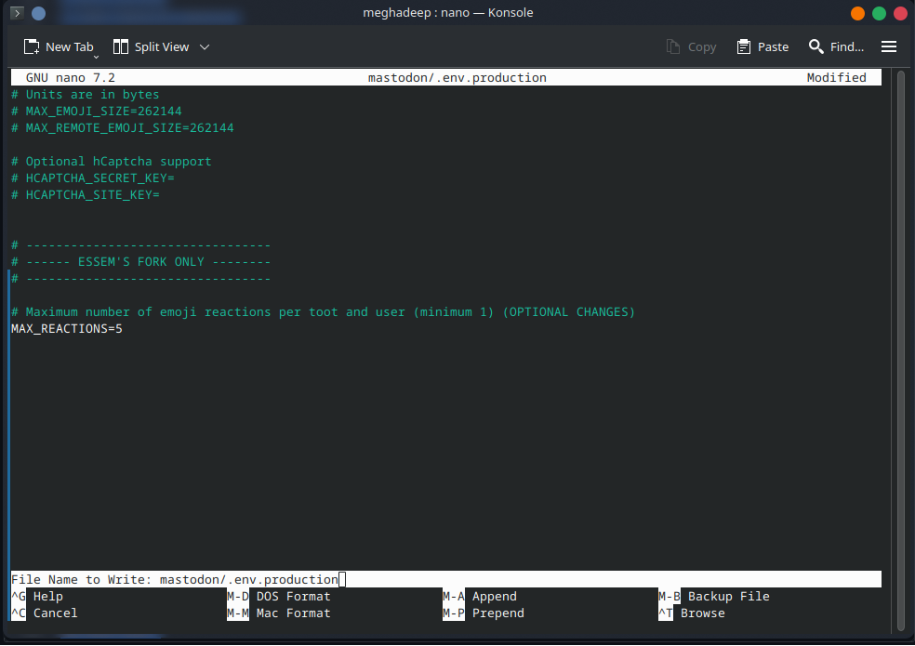Paste clipboard contents into the terminal

(x=762, y=46)
